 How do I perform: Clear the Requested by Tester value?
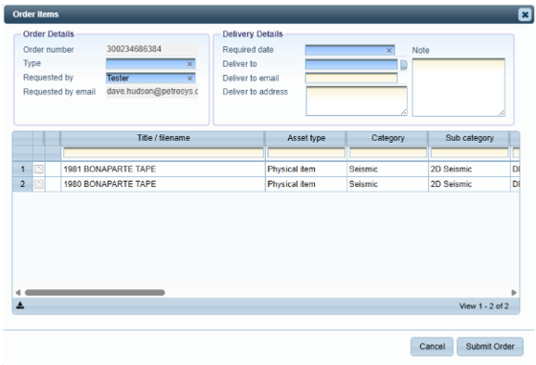pyautogui.click(x=190, y=79)
